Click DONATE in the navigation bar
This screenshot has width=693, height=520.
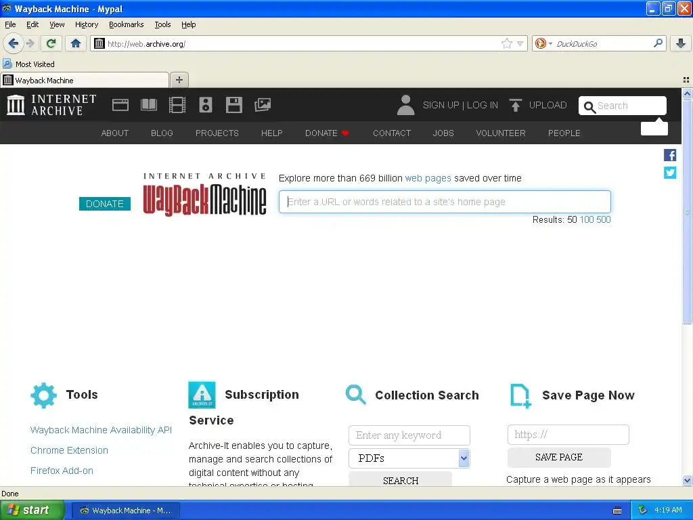[x=327, y=133]
